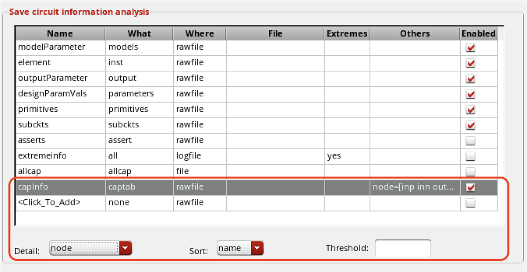Click the inst cell in What column
Viewport: 527px width, 272px height.
coord(139,63)
